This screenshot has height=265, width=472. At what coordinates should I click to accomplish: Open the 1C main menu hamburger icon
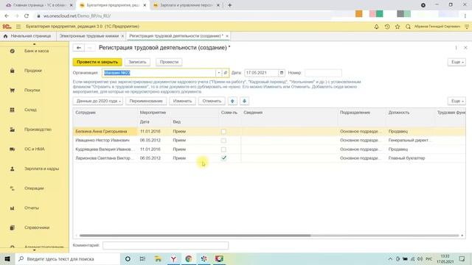18,26
